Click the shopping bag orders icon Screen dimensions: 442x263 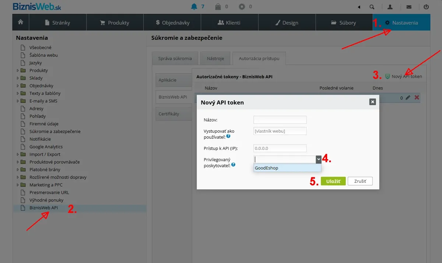click(218, 7)
